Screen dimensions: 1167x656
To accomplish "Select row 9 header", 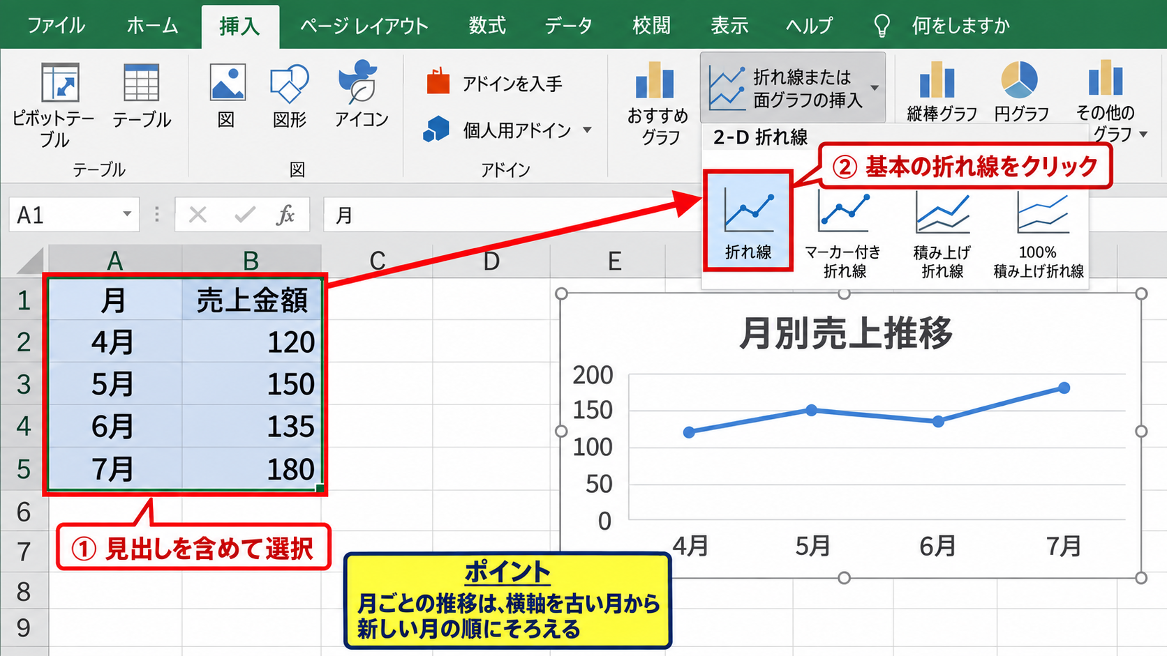I will [24, 627].
